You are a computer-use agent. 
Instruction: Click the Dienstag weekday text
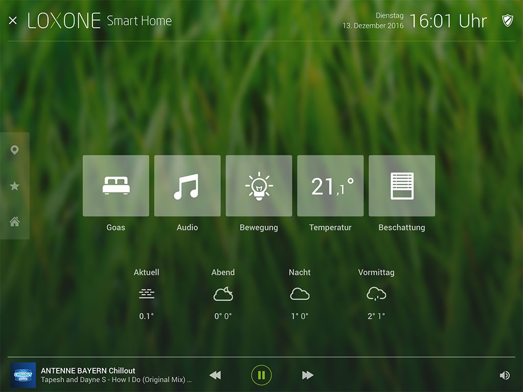[390, 16]
